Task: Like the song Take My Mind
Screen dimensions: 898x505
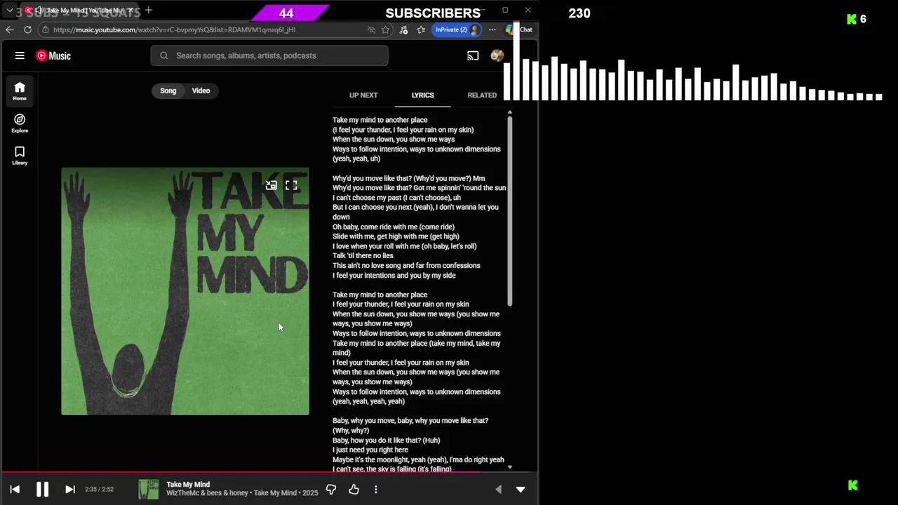Action: (x=354, y=490)
